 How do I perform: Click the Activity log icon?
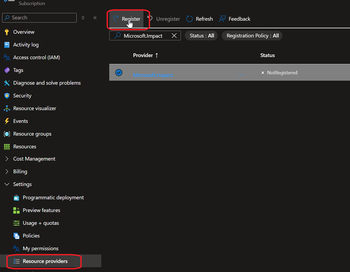(x=7, y=45)
